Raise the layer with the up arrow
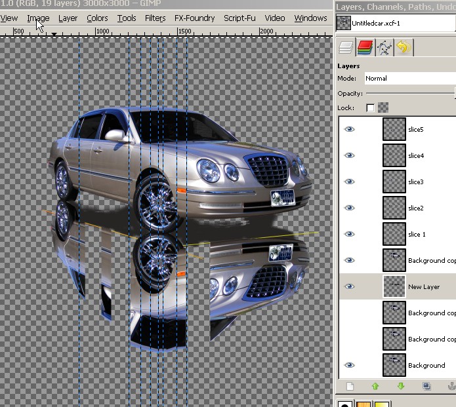456x407 pixels. point(375,386)
